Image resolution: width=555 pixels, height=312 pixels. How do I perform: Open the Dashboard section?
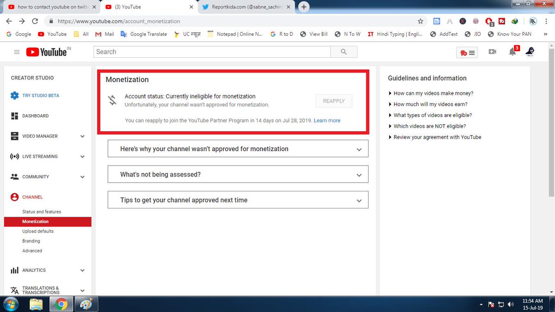pyautogui.click(x=35, y=116)
